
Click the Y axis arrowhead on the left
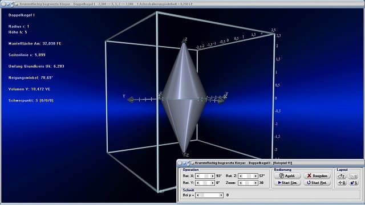pos(131,100)
